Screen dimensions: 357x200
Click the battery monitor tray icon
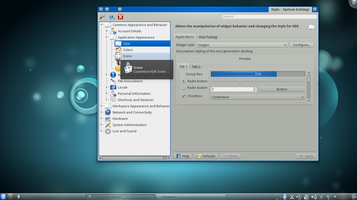(307, 197)
